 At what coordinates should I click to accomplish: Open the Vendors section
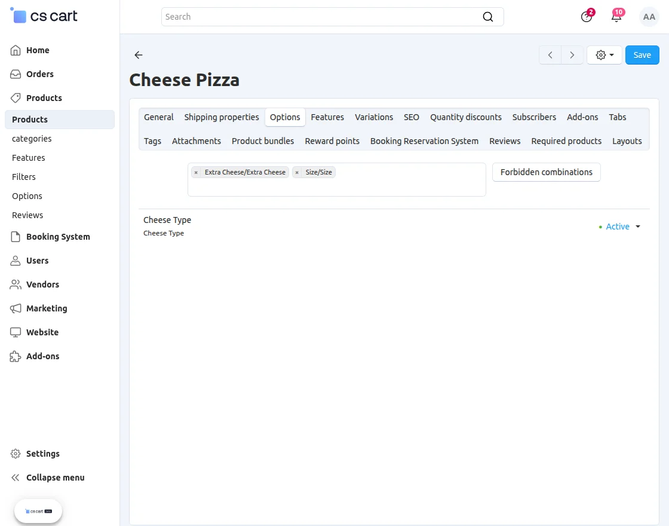(x=42, y=285)
